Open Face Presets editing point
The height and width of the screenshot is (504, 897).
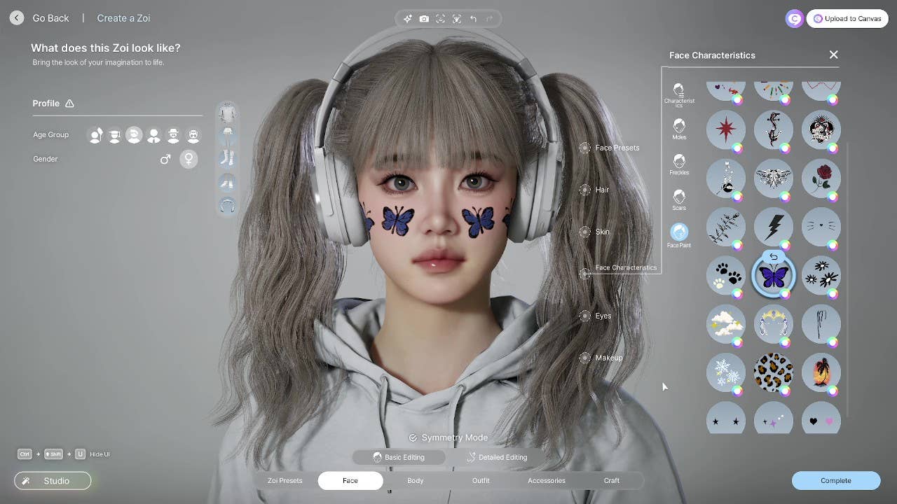(585, 148)
